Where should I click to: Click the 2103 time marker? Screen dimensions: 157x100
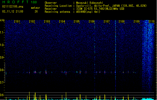(x=47, y=21)
